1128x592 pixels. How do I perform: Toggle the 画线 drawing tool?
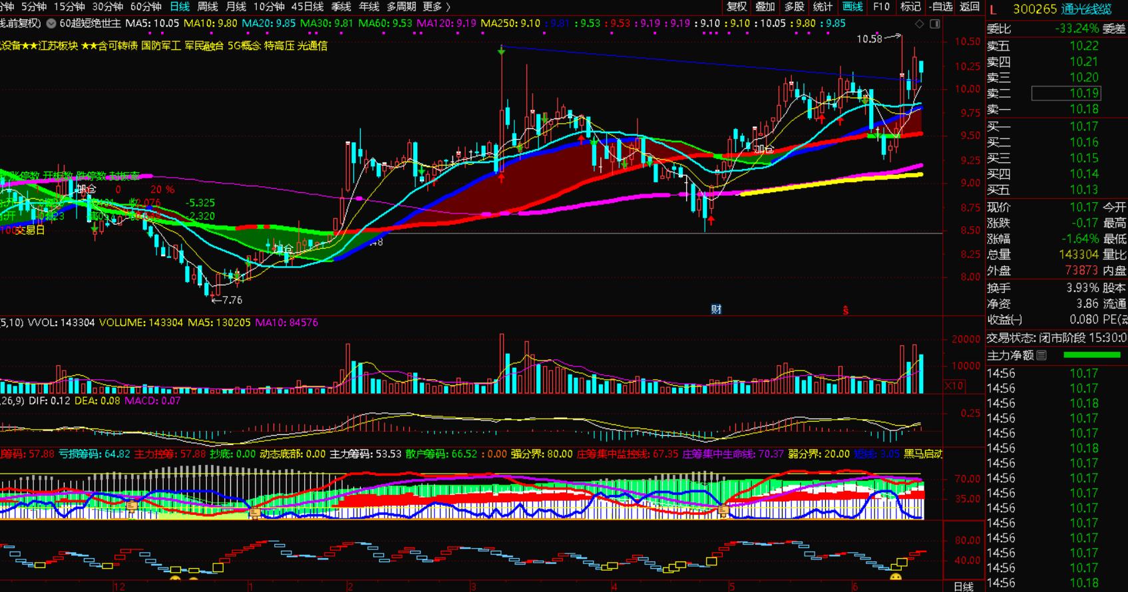coord(852,7)
